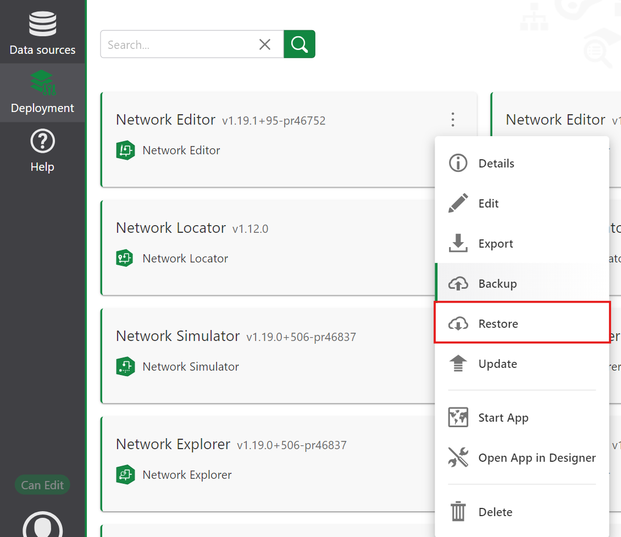This screenshot has height=537, width=621.
Task: Open the Network Editor v1.19.1+95-pr46752 card title
Action: point(165,120)
